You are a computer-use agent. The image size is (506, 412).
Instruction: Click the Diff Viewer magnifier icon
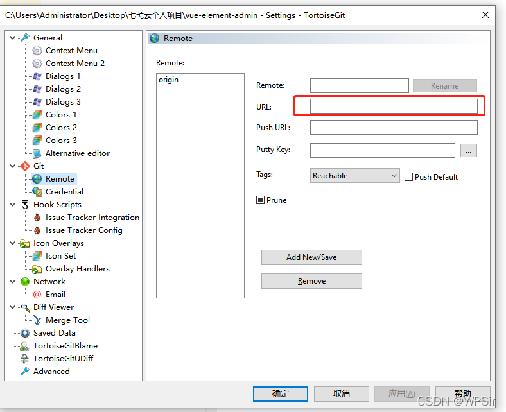click(x=25, y=307)
